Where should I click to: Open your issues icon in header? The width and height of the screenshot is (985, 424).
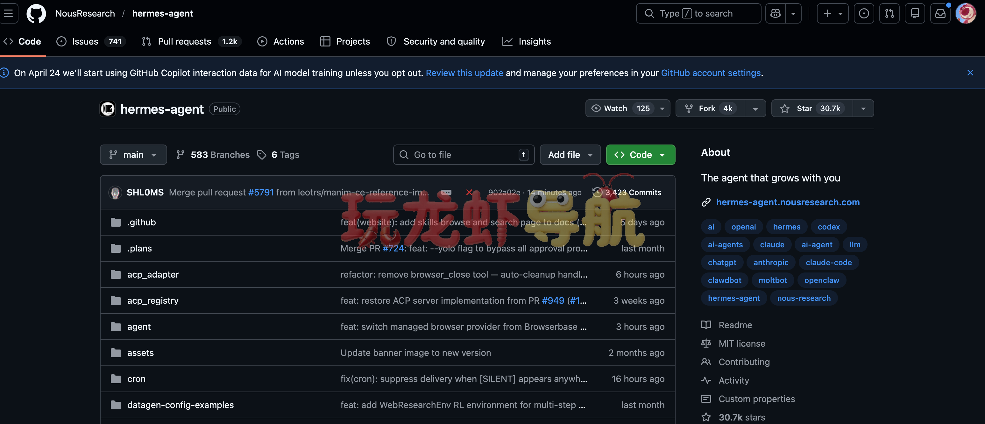(864, 13)
